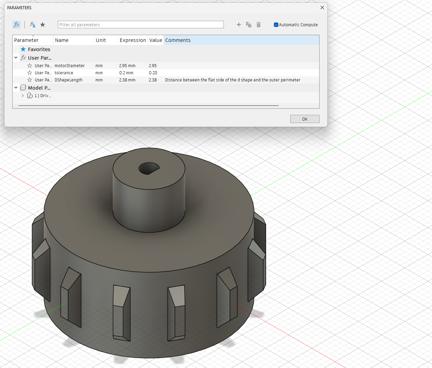432x368 pixels.
Task: Favorite the tolerance parameter star
Action: point(29,73)
